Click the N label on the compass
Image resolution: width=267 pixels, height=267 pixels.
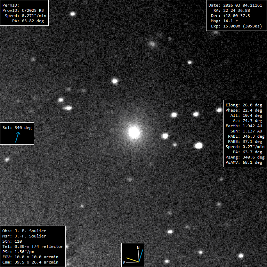click(x=138, y=248)
